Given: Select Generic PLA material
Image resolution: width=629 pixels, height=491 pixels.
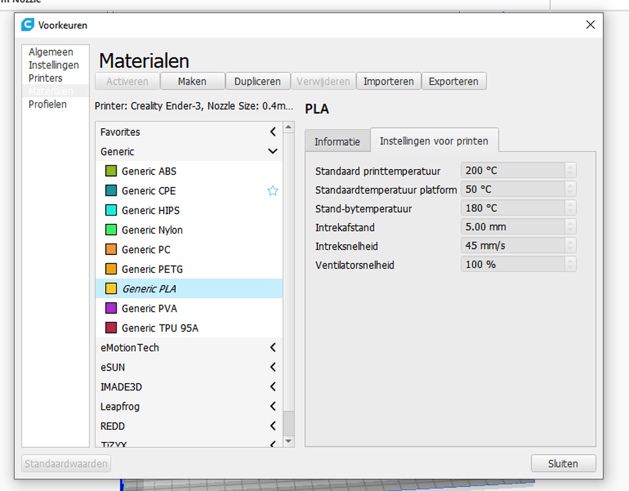Looking at the screenshot, I should (189, 289).
